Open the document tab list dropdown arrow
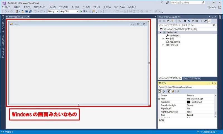This screenshot has height=134, width=223. click(155, 17)
